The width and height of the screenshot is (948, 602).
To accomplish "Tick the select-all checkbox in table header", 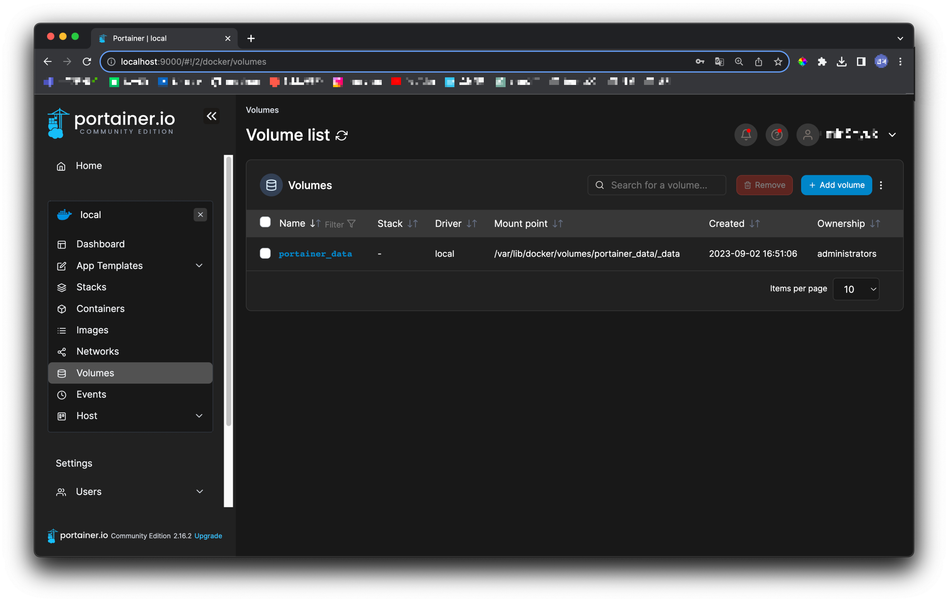I will point(265,222).
